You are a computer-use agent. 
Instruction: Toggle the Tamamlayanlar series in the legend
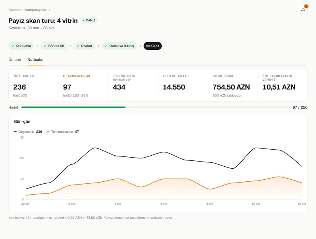coord(63,132)
